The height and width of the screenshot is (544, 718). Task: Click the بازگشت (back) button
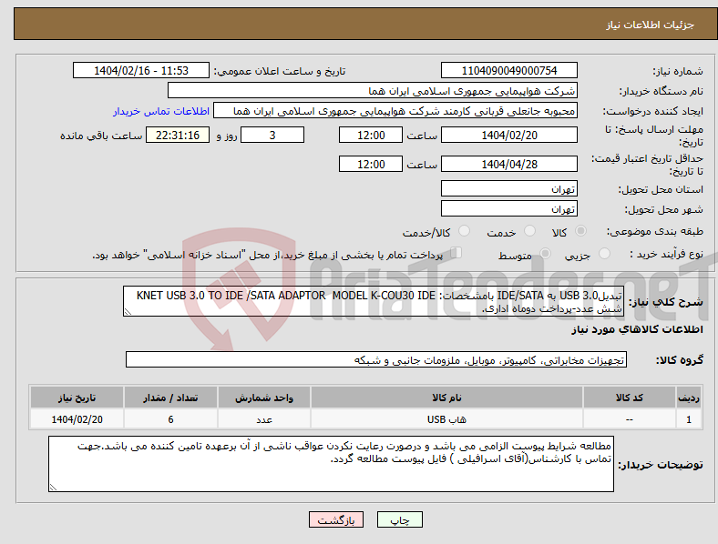pos(336,519)
